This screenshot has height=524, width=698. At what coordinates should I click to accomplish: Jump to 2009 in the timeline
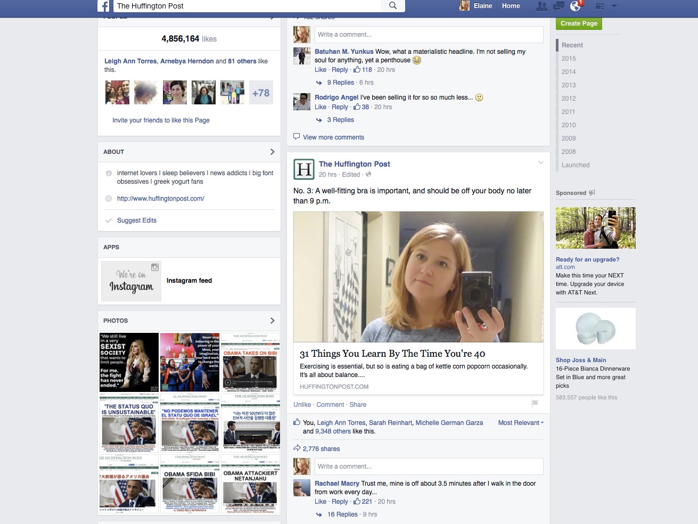tap(569, 138)
